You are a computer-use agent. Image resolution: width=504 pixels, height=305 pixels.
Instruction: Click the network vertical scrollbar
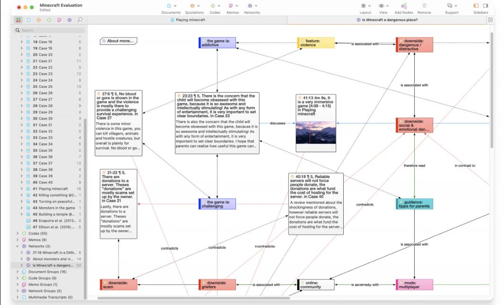coord(492,90)
